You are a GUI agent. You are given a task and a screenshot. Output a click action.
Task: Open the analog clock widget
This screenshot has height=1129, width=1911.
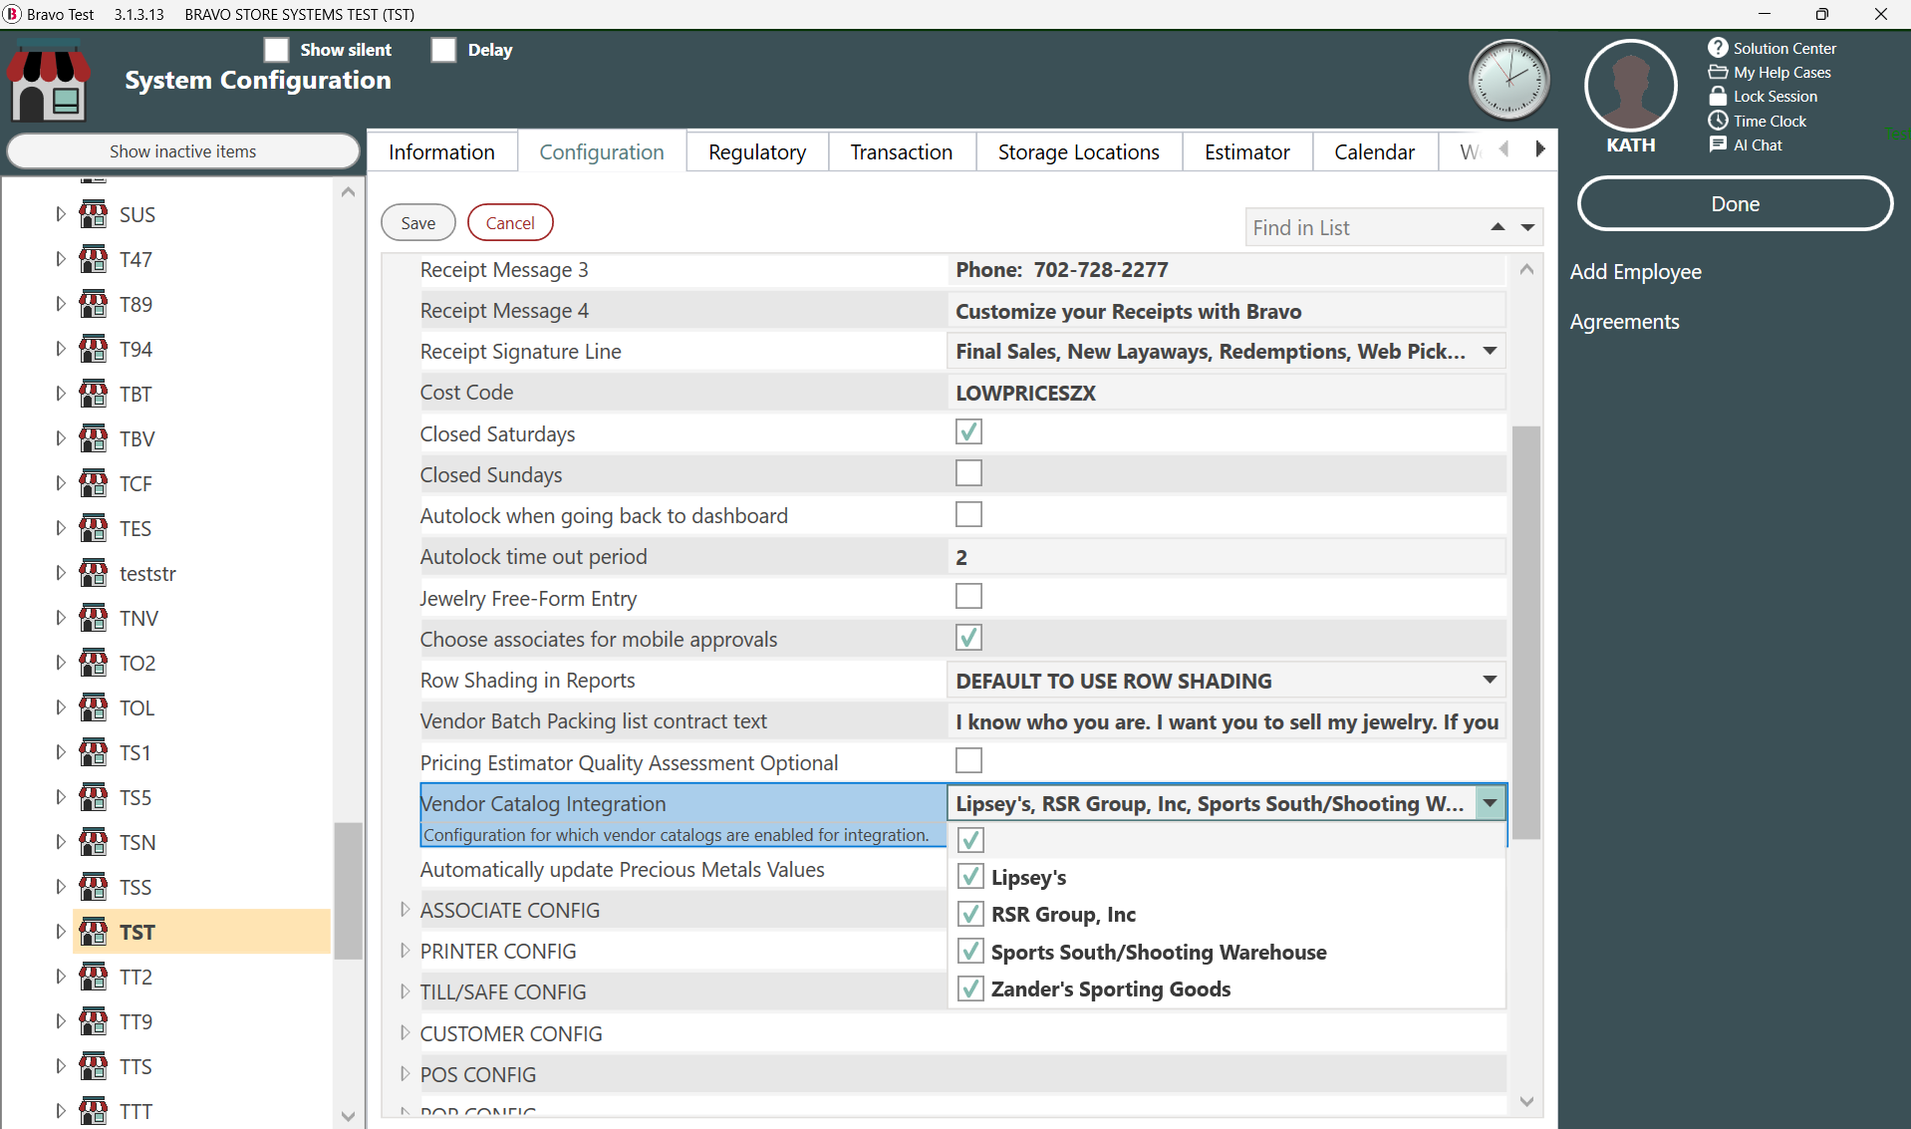tap(1508, 80)
